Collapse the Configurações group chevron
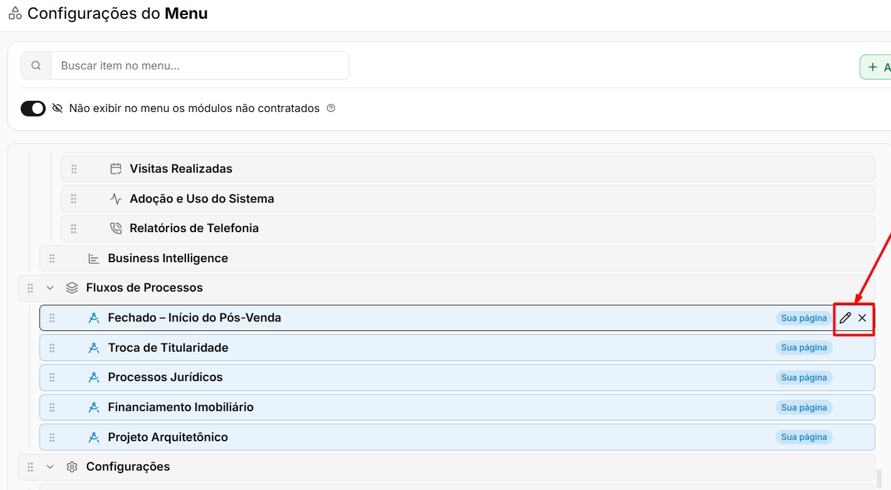The height and width of the screenshot is (490, 891). point(50,467)
